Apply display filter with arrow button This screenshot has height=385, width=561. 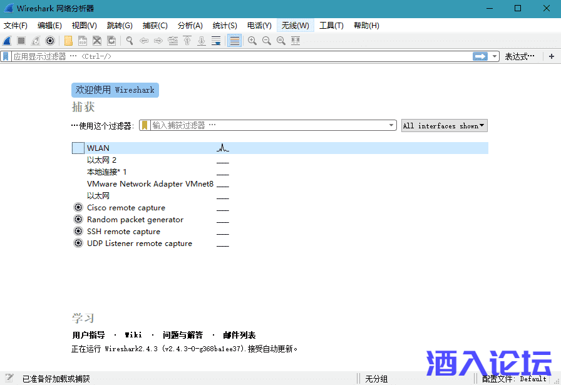click(480, 56)
